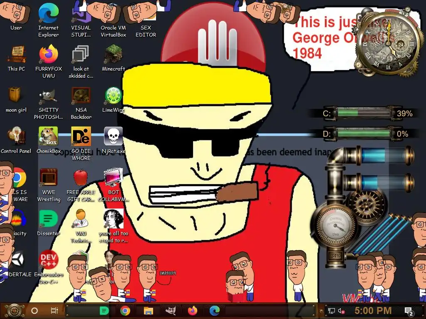Open BOT COLLABVM... desktop icon

pyautogui.click(x=113, y=185)
